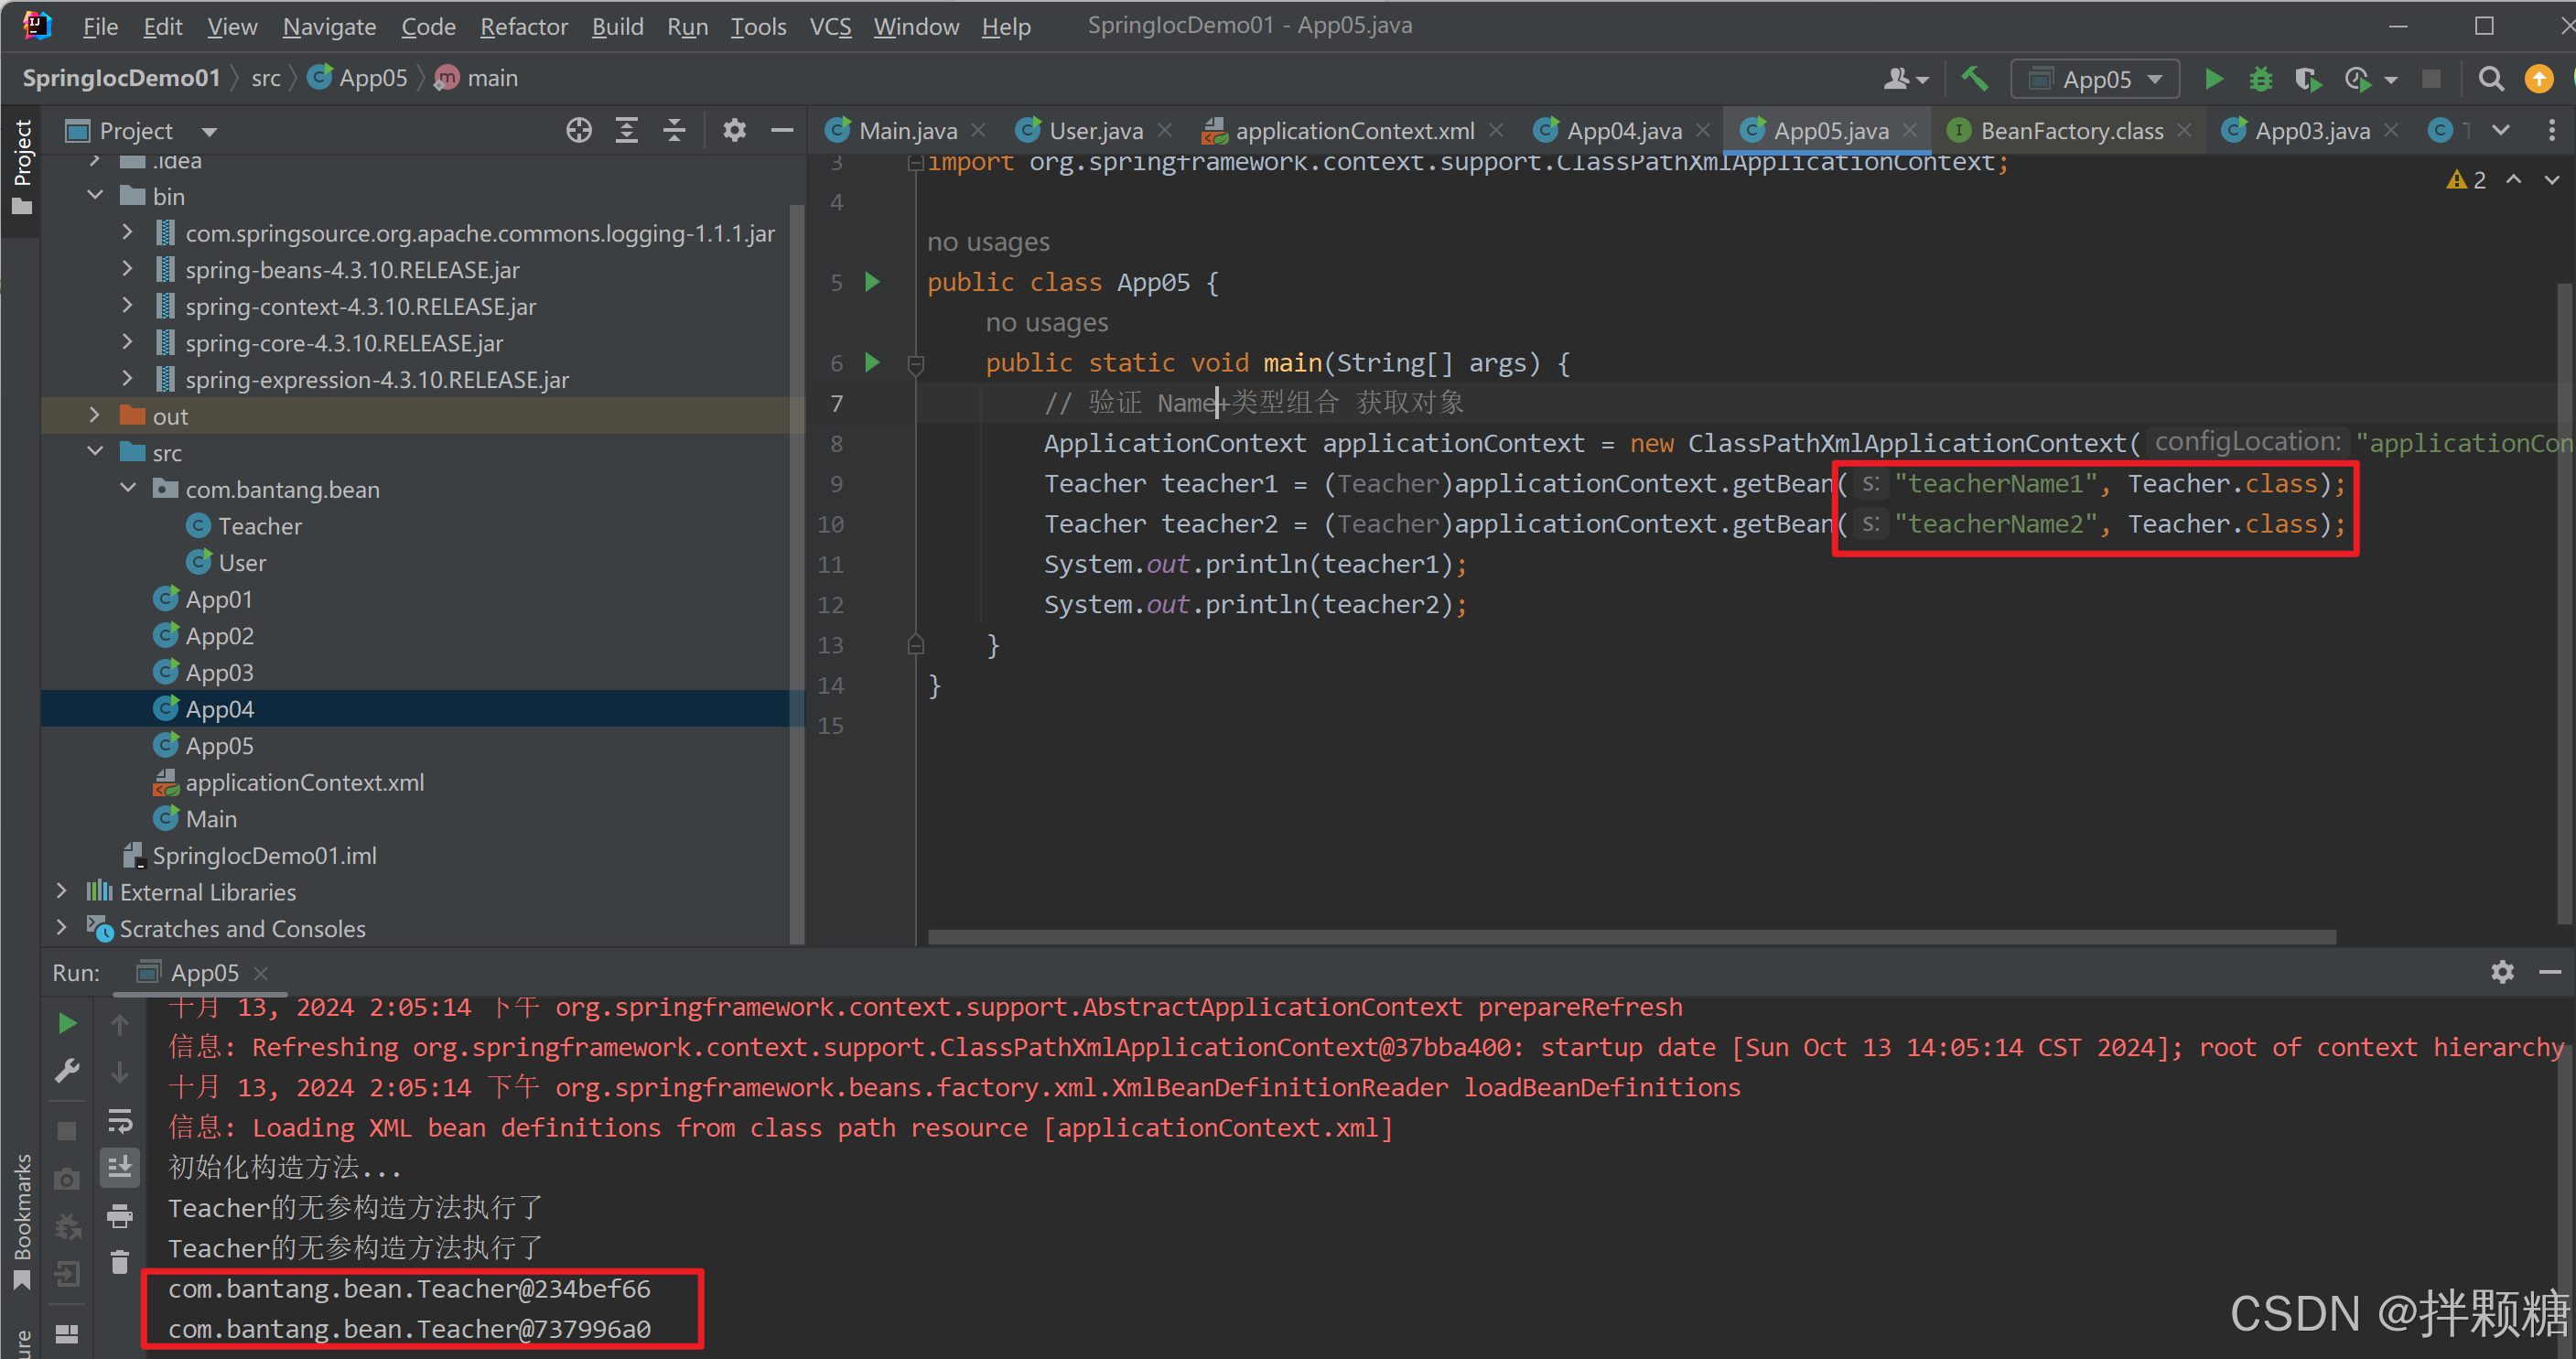Open the Refactor menu
Screen dimensions: 2576x1359
click(x=523, y=27)
